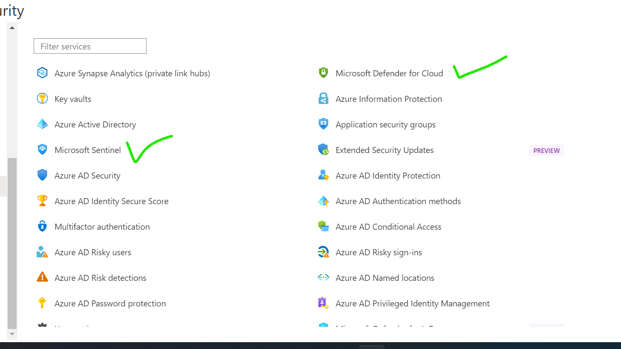Click the Risk detections warning triangle icon
621x349 pixels.
pos(42,277)
